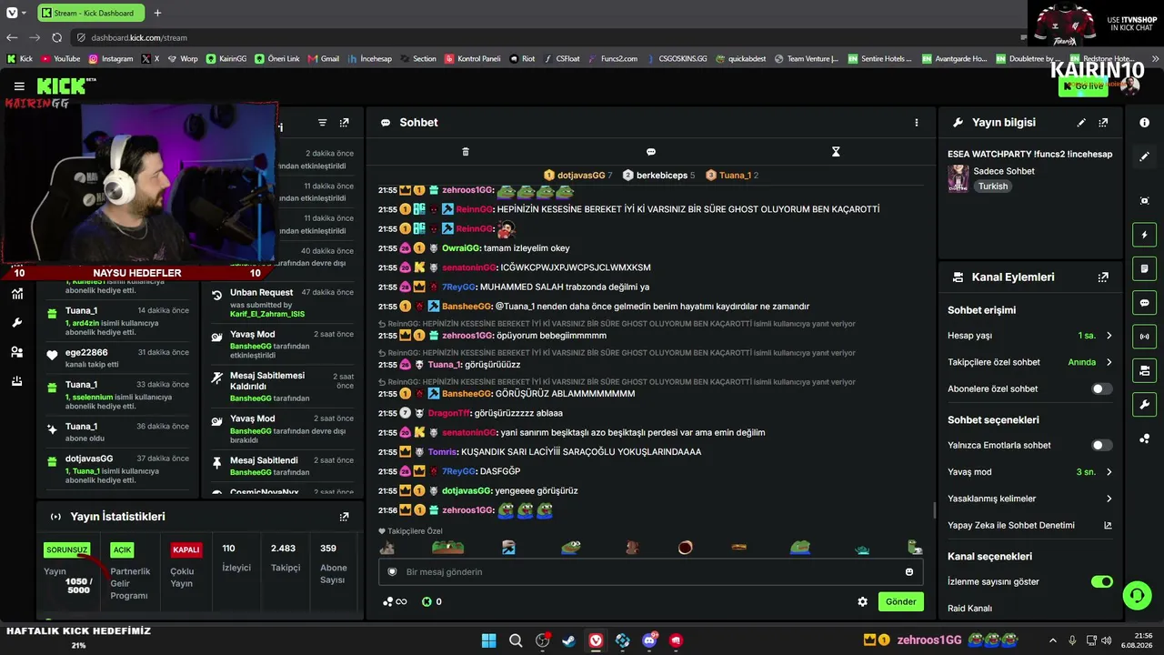The height and width of the screenshot is (655, 1164).
Task: Open the Kontrol Paneli bookmark
Action: click(472, 59)
